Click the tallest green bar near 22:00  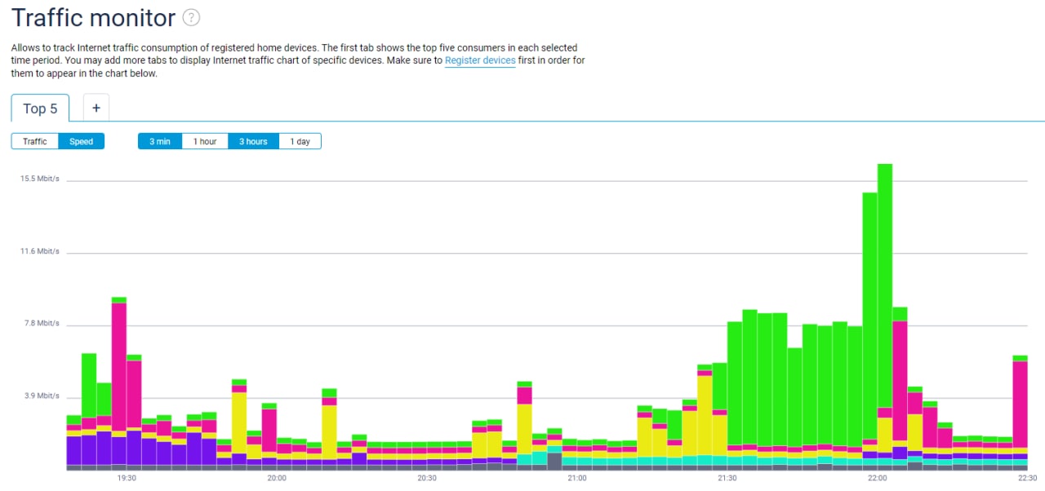(884, 285)
